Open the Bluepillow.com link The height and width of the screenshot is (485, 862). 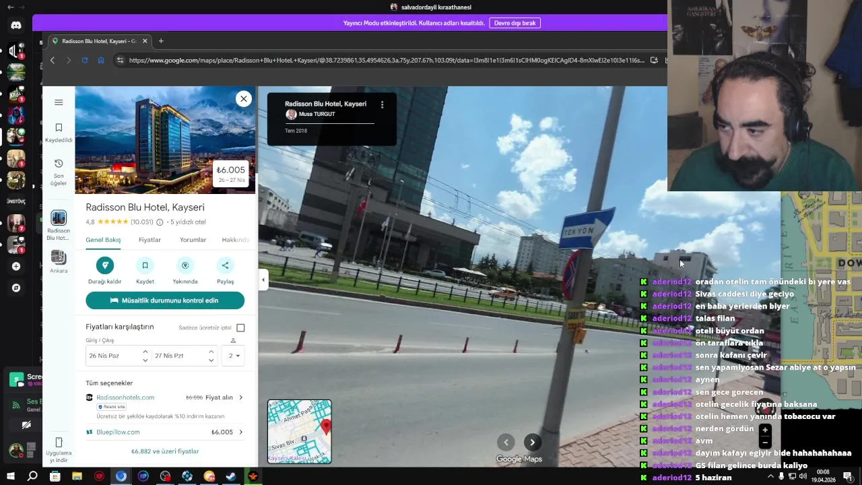click(118, 432)
